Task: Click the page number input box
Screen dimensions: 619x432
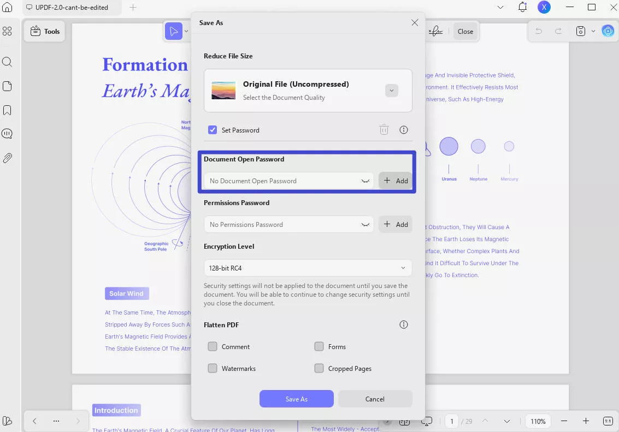Action: point(452,421)
